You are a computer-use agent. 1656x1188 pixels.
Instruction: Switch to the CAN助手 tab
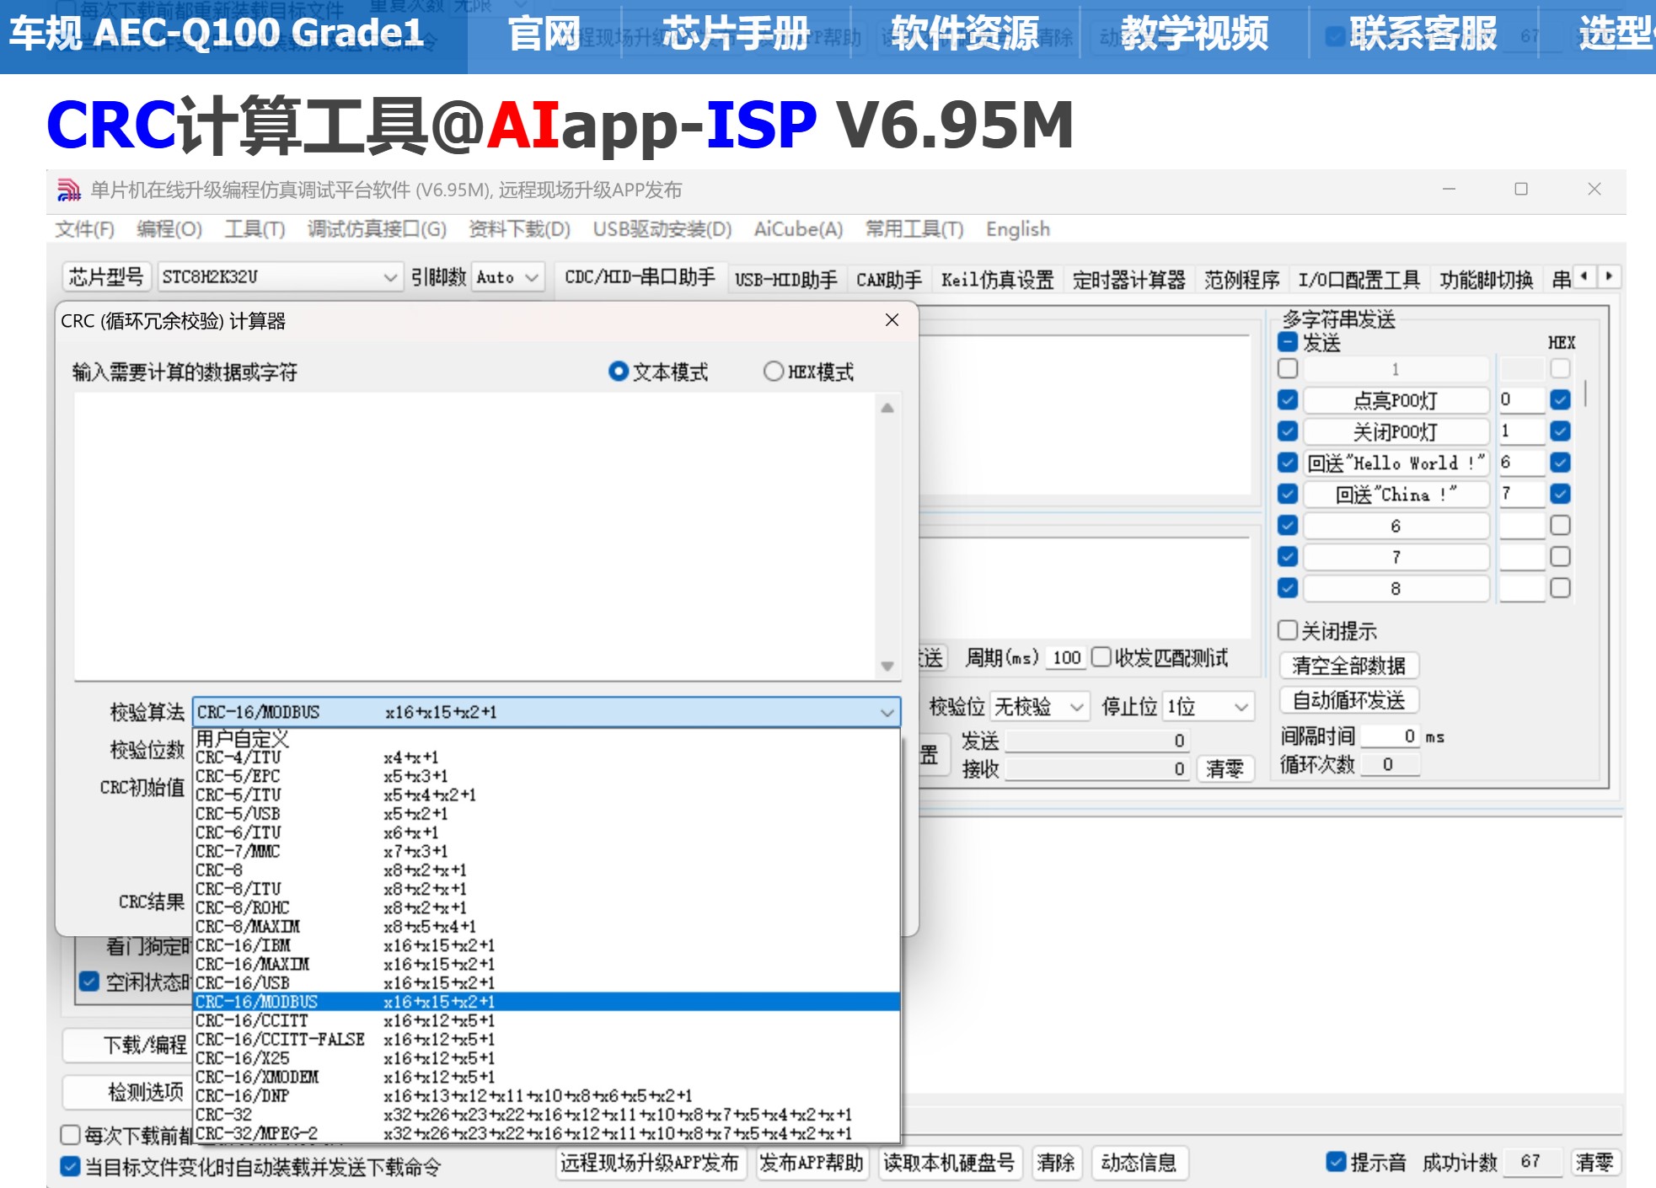click(x=888, y=280)
